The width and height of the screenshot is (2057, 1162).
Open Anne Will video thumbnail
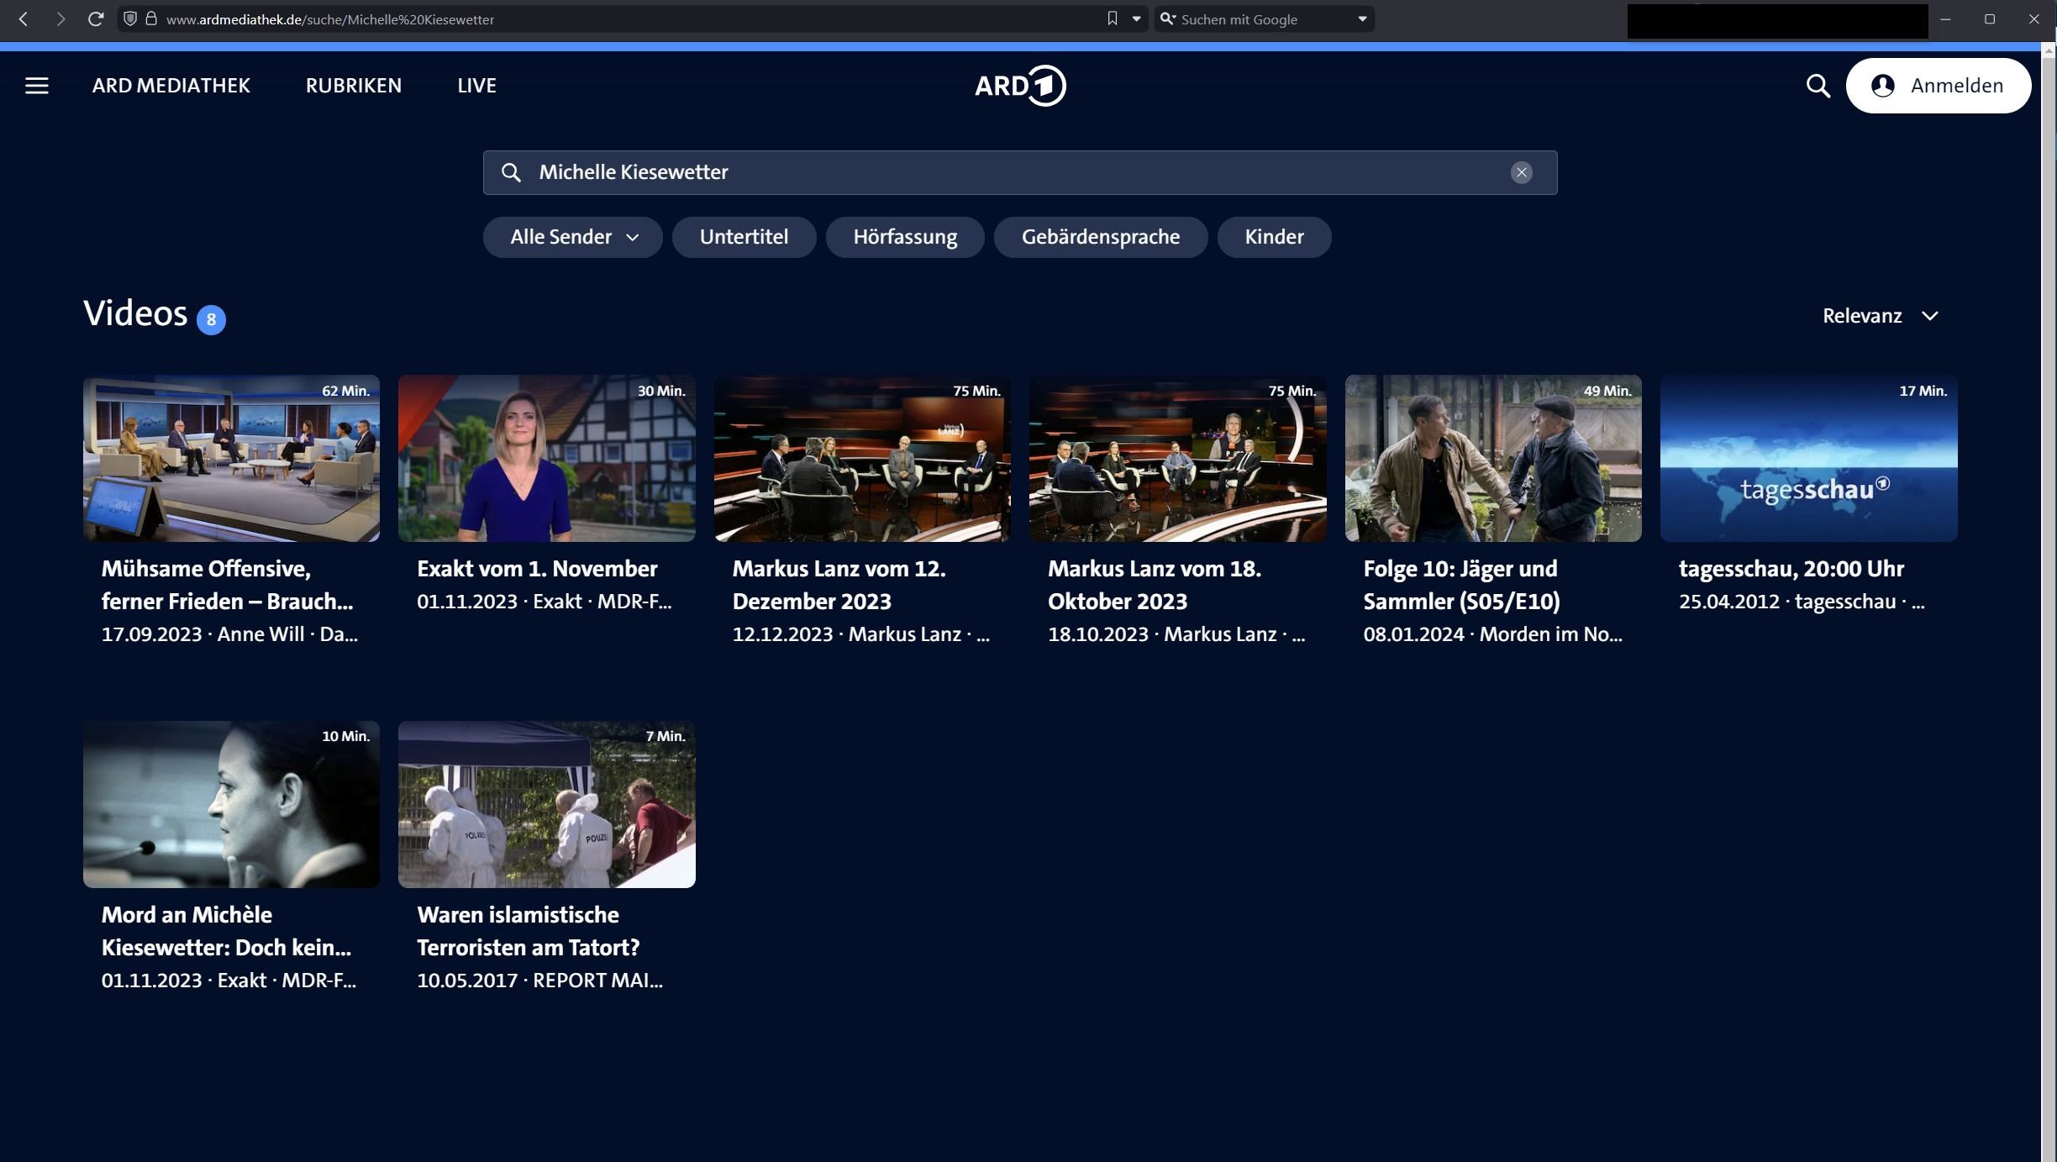click(231, 458)
